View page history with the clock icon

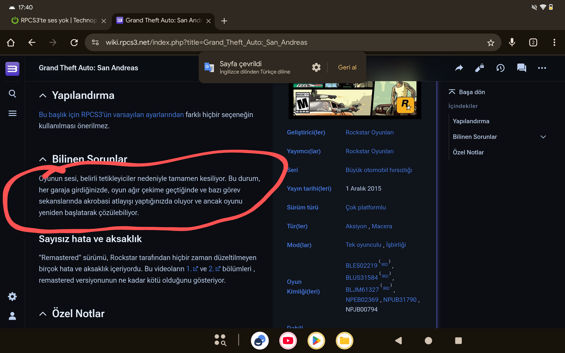[501, 68]
